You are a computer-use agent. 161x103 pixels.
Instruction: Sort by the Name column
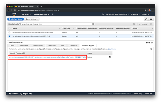click(x=36, y=29)
